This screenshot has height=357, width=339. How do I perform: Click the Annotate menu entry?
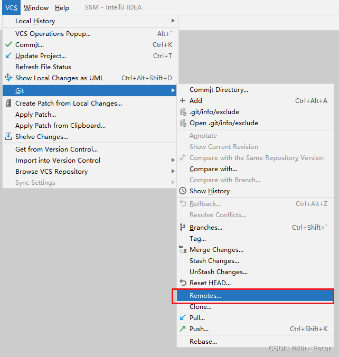point(255,136)
